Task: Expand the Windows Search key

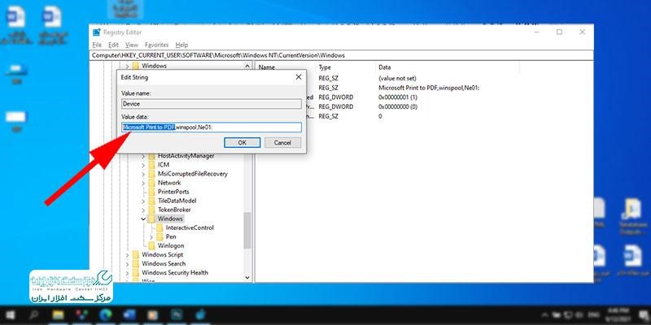Action: click(x=127, y=264)
